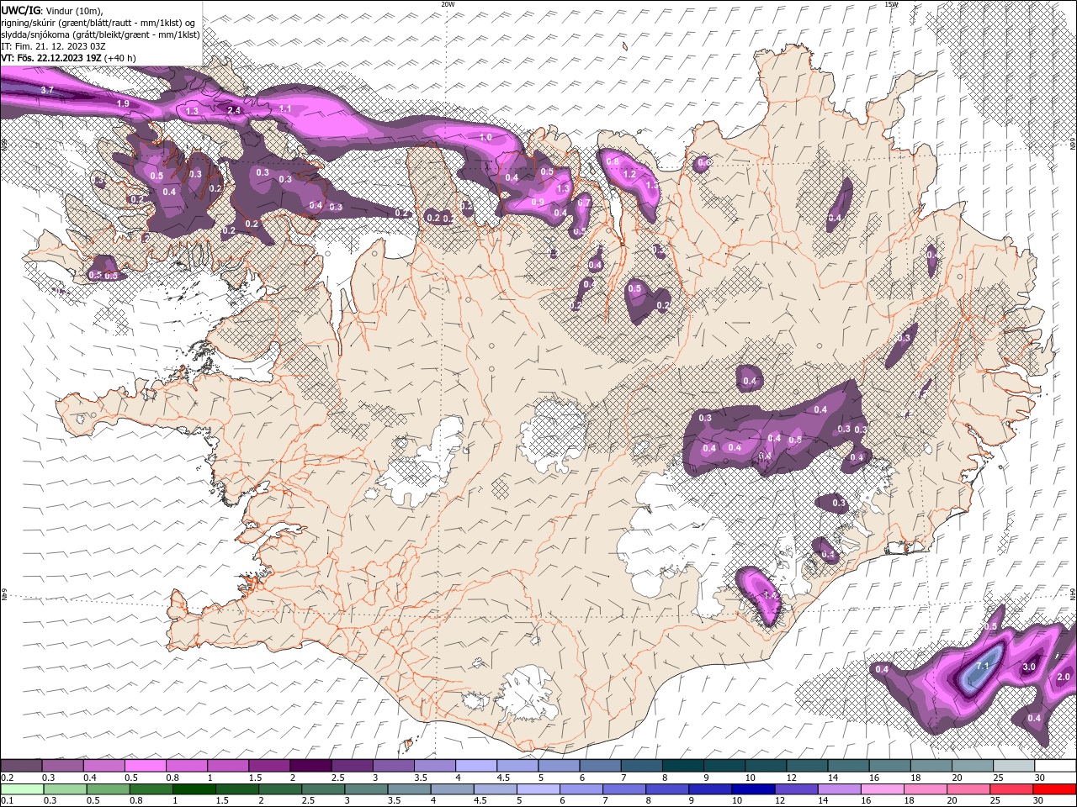This screenshot has width=1077, height=807.
Task: Click the 7.1 precipitation value in the southeast
Action: 982,667
